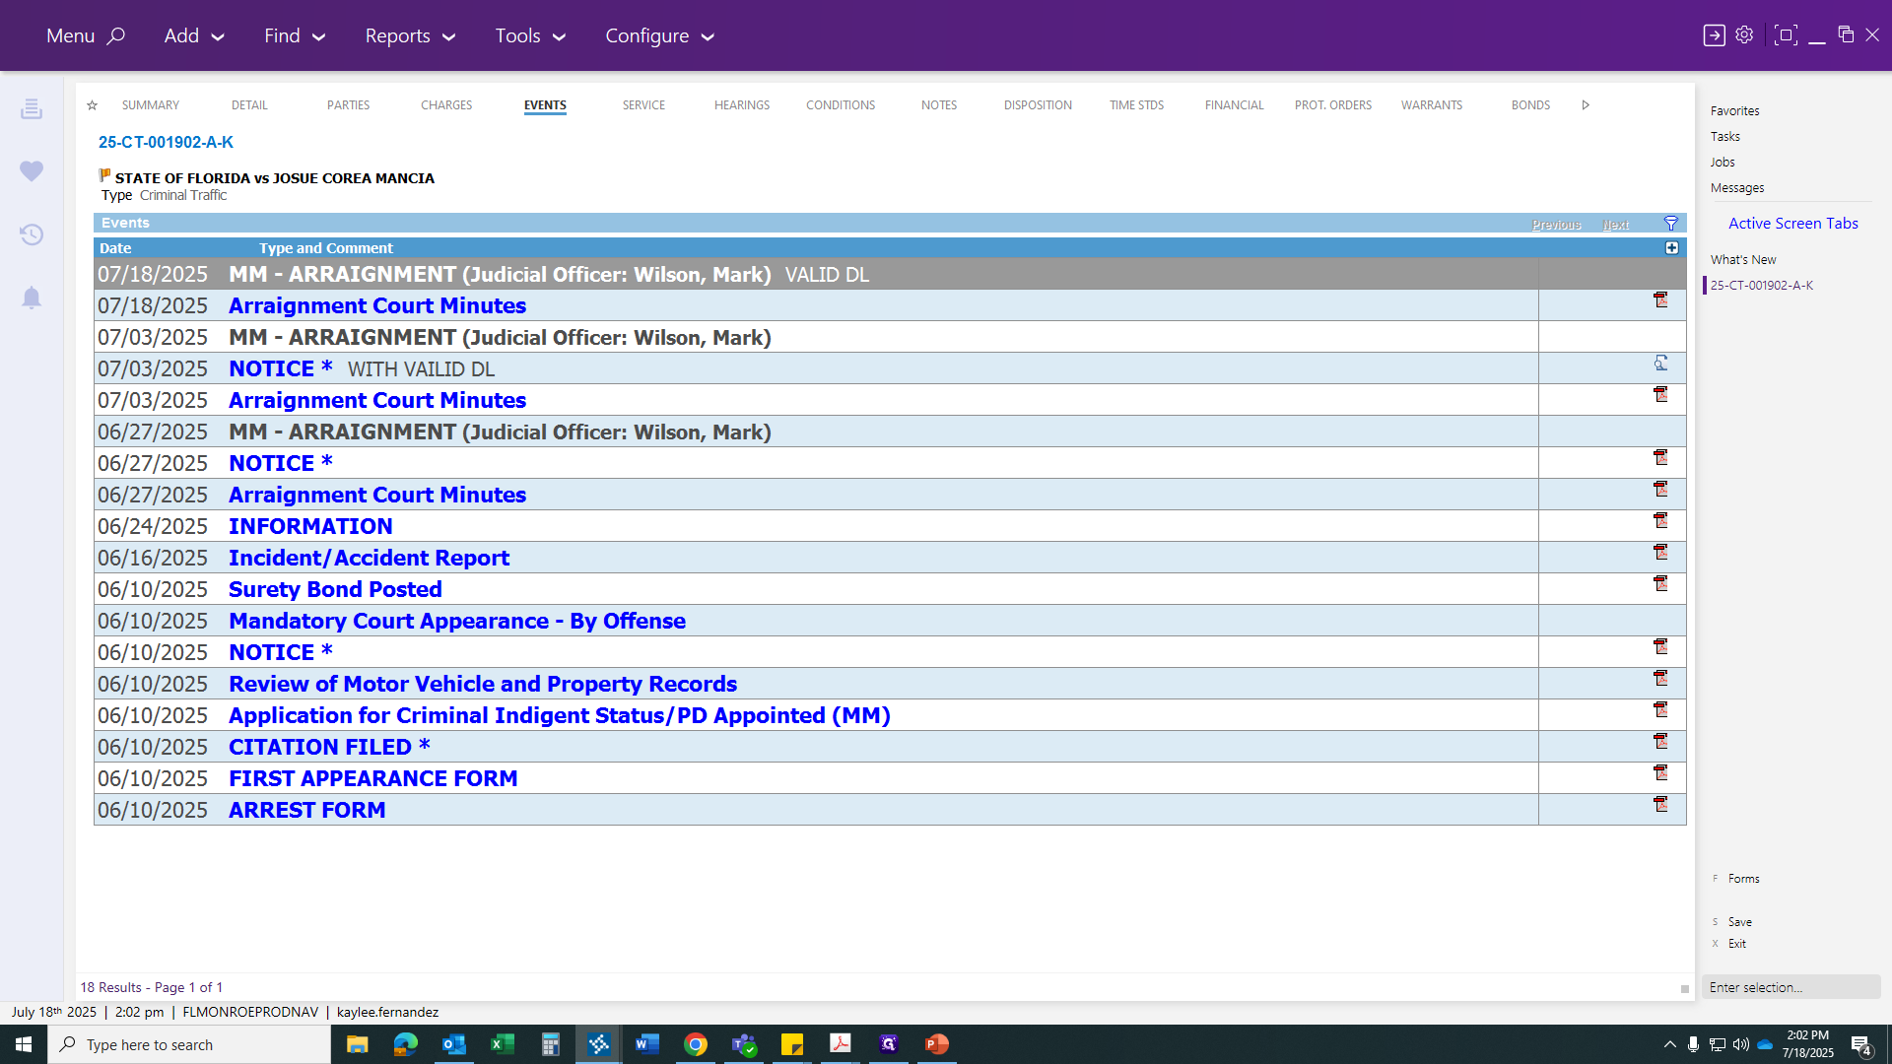Screen dimensions: 1892x1064
Task: Open Excel from the Windows taskbar
Action: click(503, 1044)
